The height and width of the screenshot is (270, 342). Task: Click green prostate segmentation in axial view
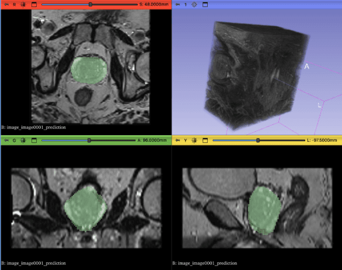pyautogui.click(x=89, y=71)
